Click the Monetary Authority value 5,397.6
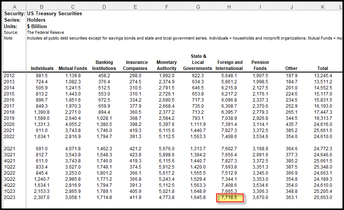344x210 pixels. 167,124
